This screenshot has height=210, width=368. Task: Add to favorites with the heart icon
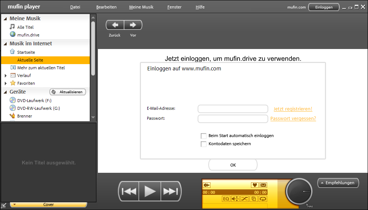(x=255, y=185)
